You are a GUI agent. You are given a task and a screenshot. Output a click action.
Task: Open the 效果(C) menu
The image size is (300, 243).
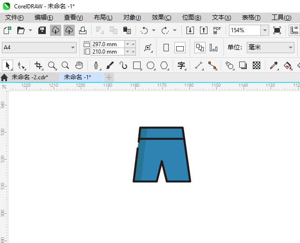[x=162, y=18]
